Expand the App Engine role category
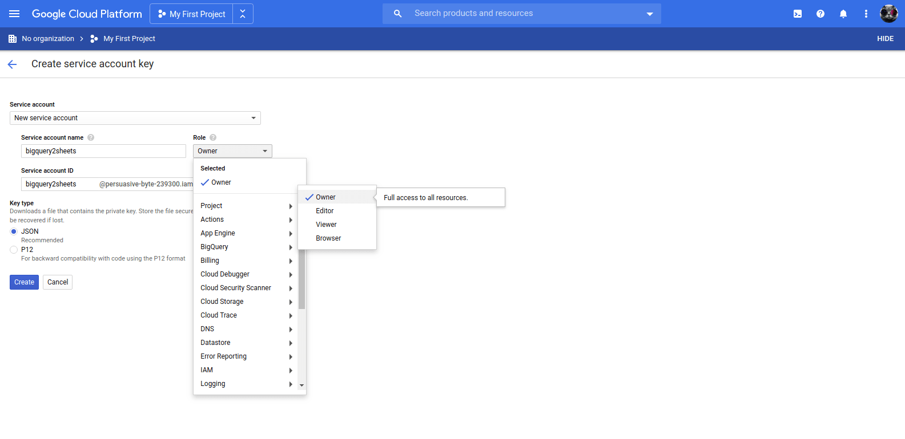The width and height of the screenshot is (905, 439). pyautogui.click(x=246, y=233)
